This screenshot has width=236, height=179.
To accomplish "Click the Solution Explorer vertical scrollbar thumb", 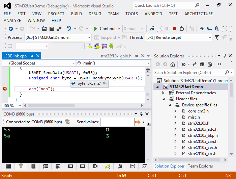I will coord(231,90).
